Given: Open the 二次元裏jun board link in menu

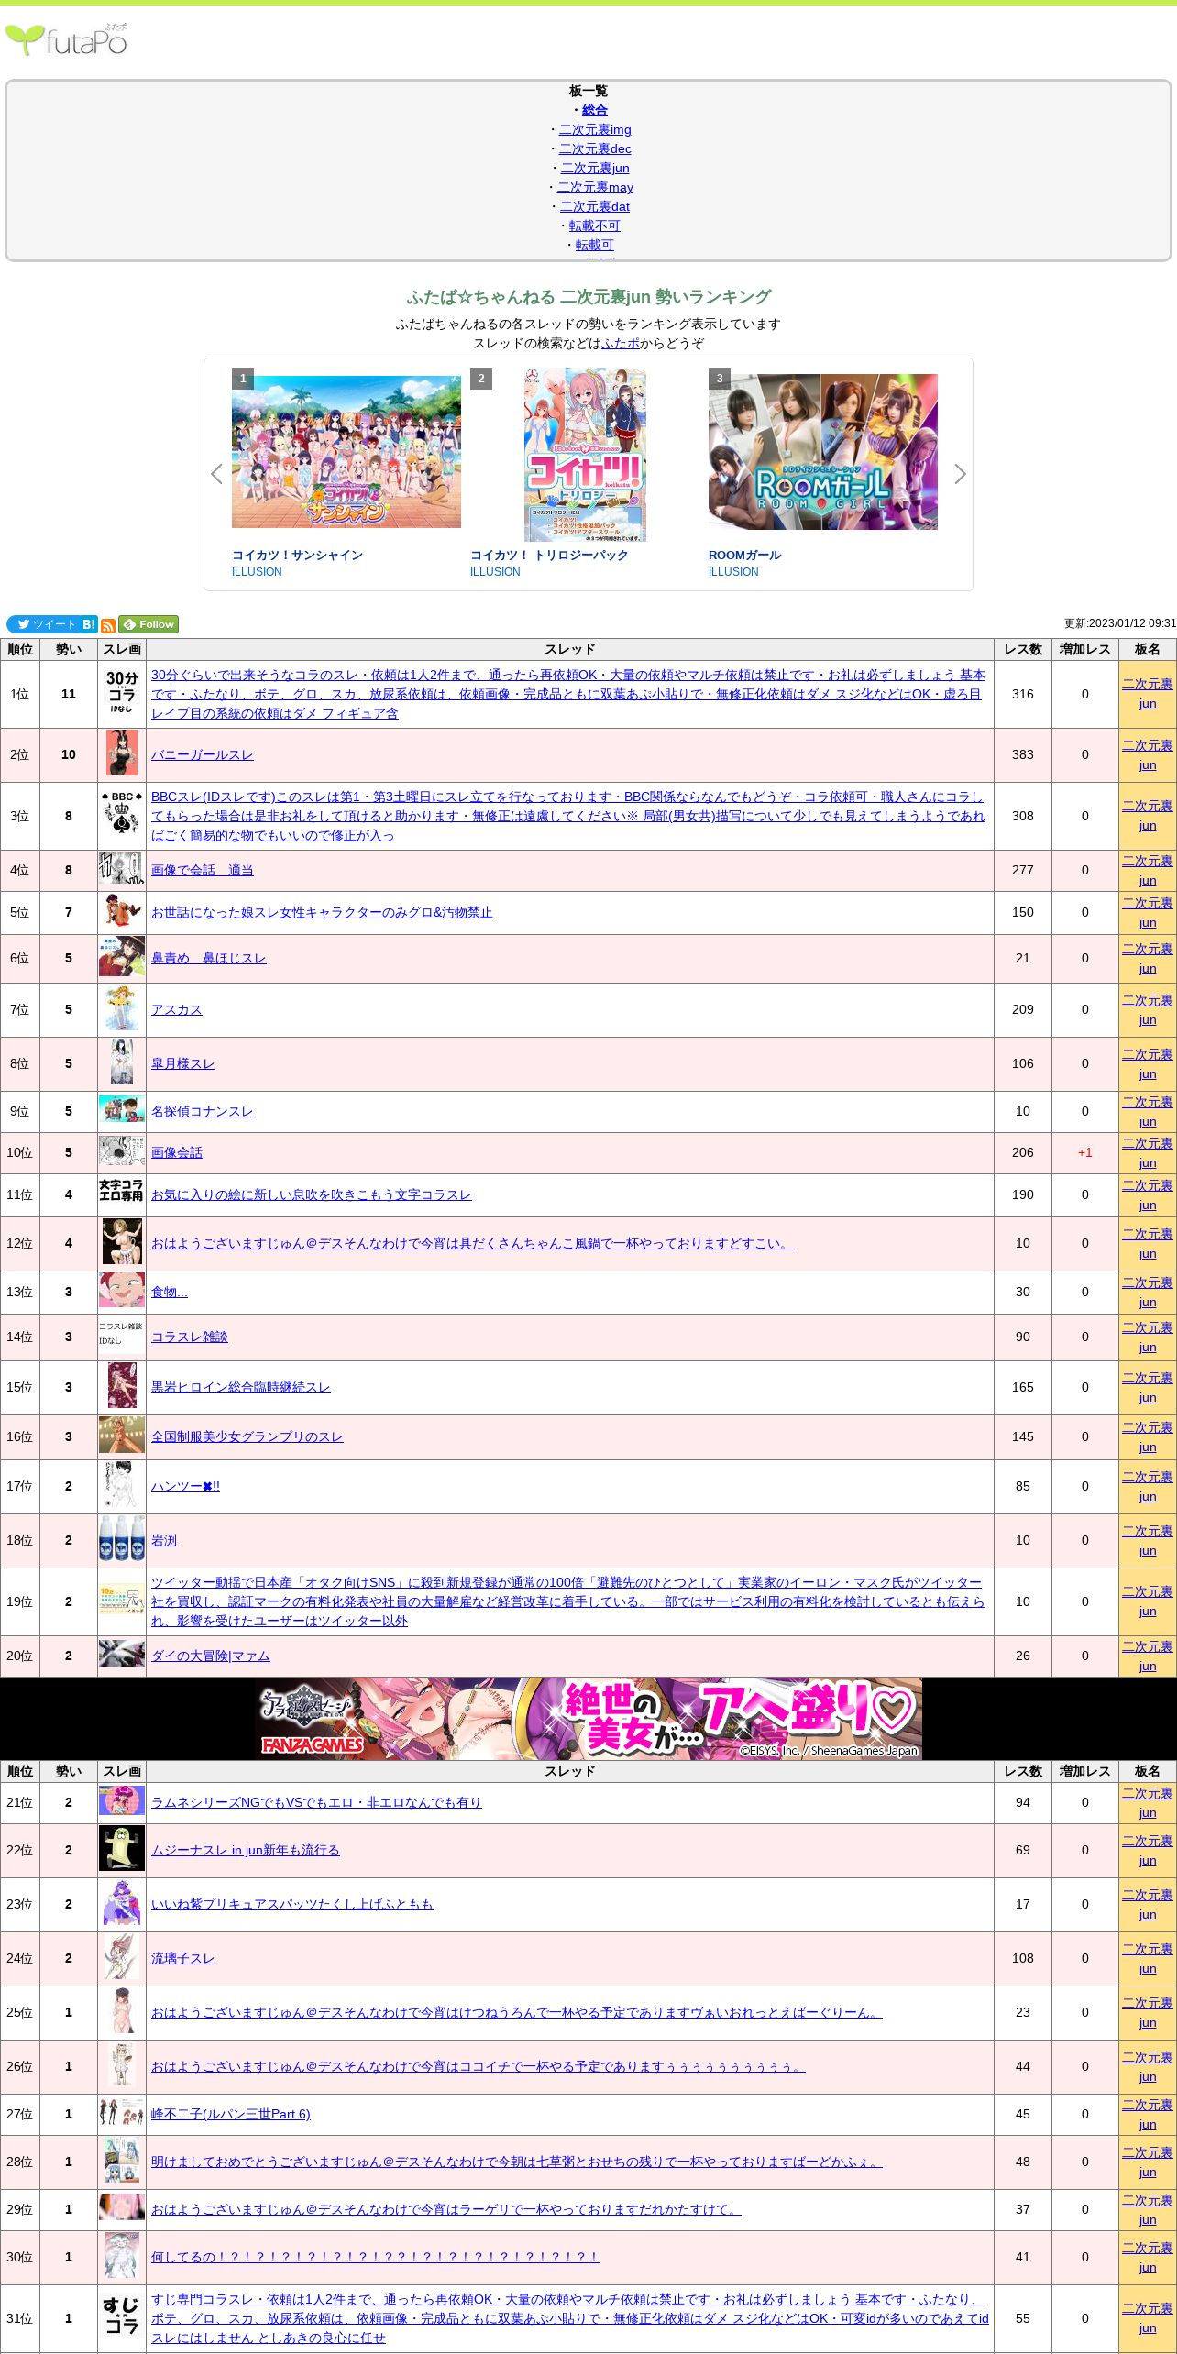Looking at the screenshot, I should coord(595,168).
